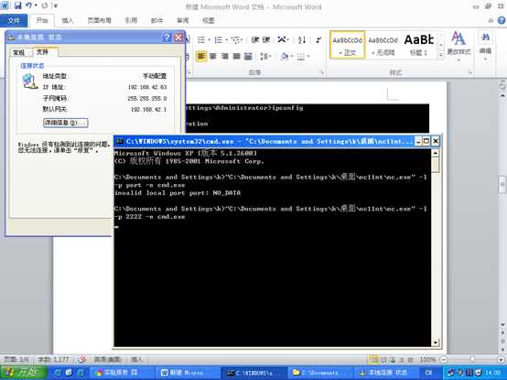Switch to the 引用 ribbon tab
507x380 pixels.
coord(131,20)
